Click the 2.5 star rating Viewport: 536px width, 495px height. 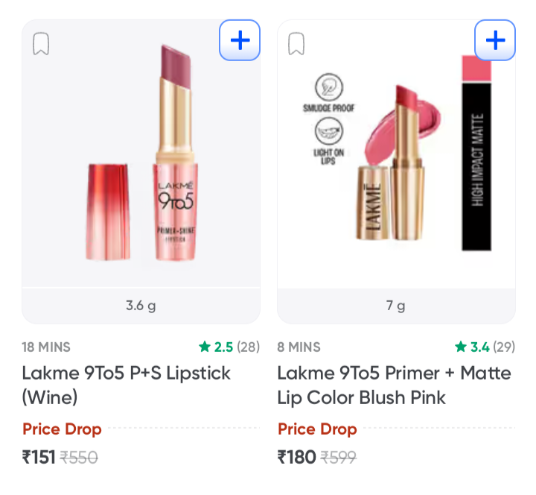[216, 347]
